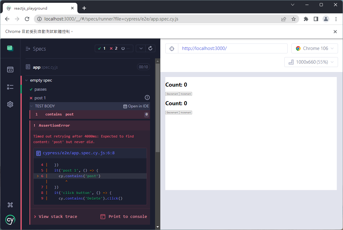Open the Runs list sidebar icon

coord(10,87)
